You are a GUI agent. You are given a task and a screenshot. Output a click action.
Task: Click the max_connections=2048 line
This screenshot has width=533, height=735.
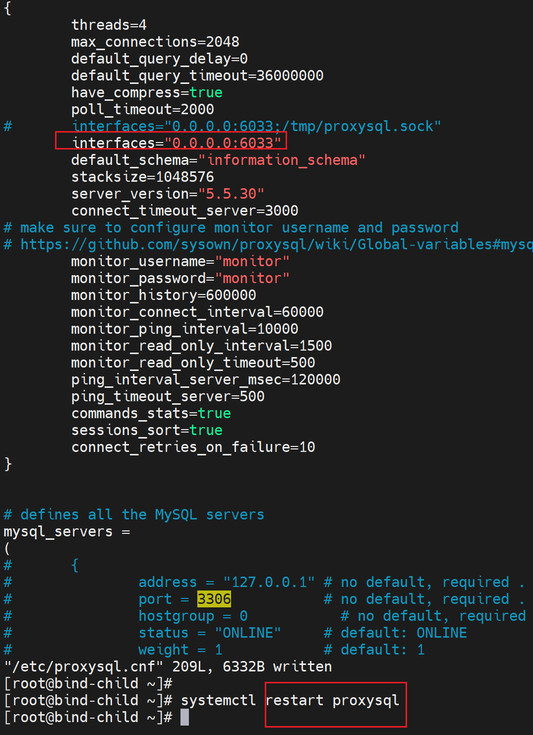click(x=155, y=42)
